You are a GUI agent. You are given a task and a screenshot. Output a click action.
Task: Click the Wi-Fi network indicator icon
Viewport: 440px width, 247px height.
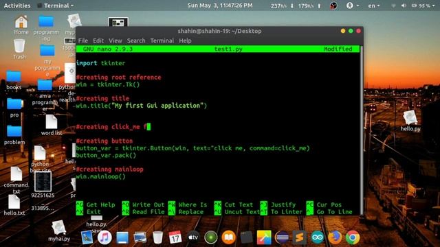point(393,5)
